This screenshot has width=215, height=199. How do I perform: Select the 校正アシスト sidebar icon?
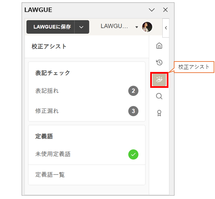[x=159, y=80]
